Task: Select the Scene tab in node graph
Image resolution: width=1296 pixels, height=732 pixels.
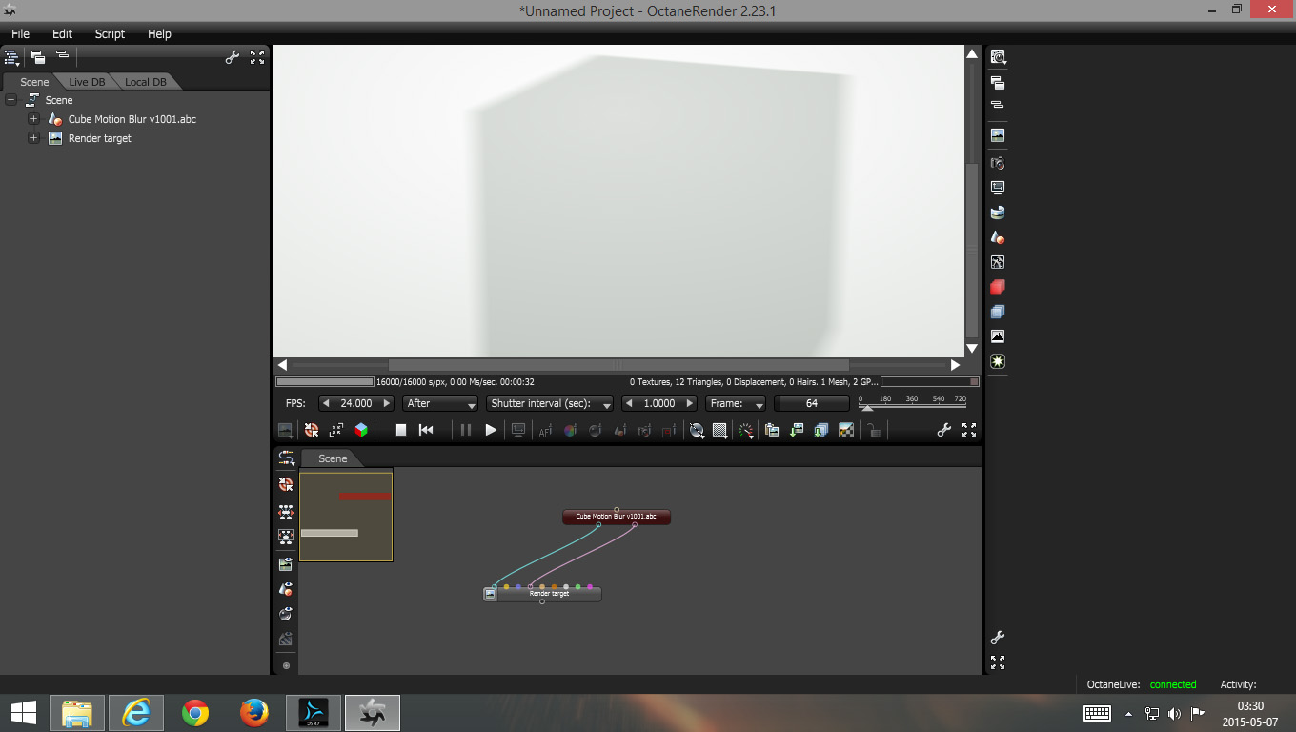Action: pyautogui.click(x=333, y=458)
